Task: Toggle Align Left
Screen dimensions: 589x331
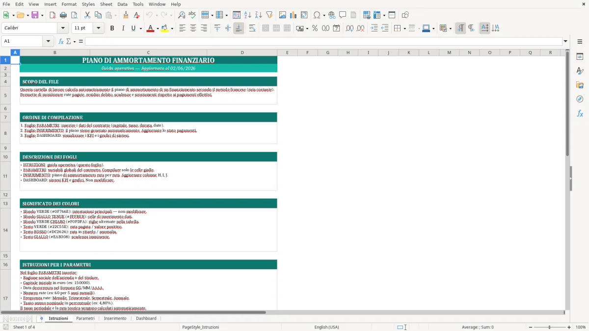Action: (x=182, y=28)
